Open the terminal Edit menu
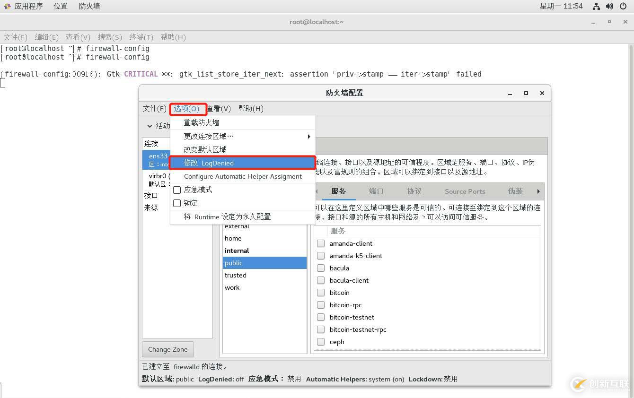The image size is (634, 398). pos(47,37)
